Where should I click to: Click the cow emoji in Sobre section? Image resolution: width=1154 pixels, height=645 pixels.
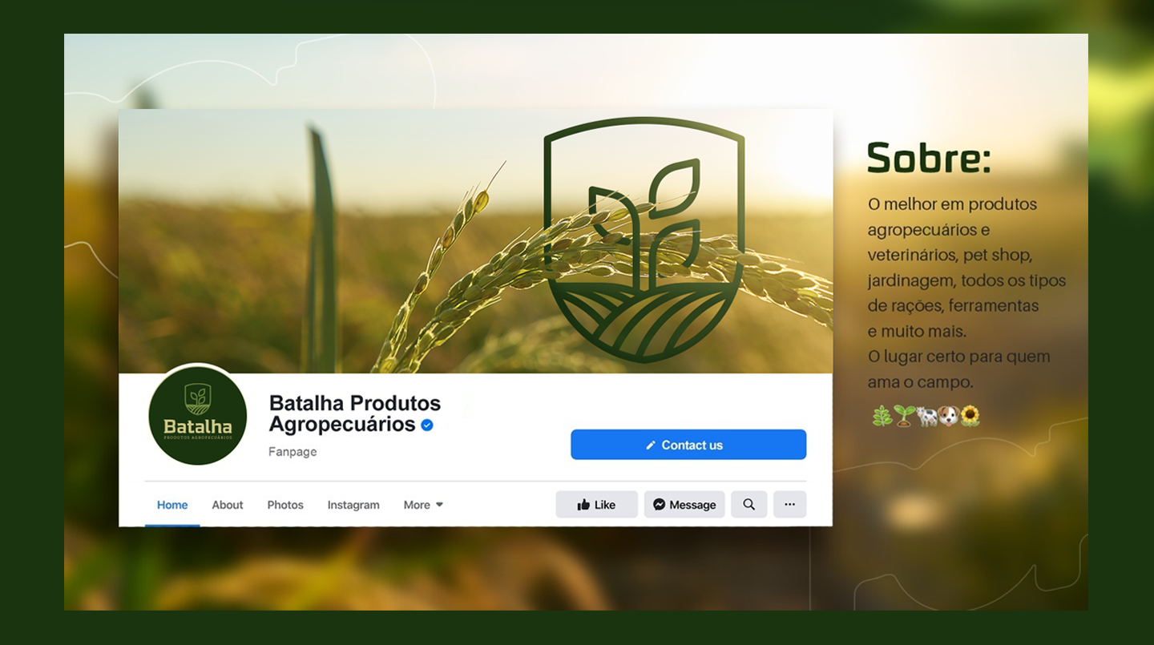[x=926, y=416]
